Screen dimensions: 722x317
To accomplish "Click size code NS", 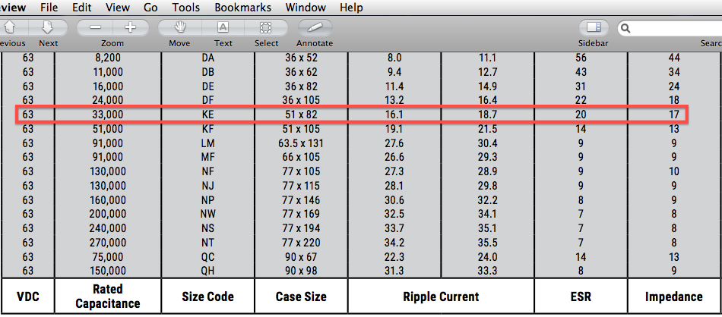I will pos(208,228).
